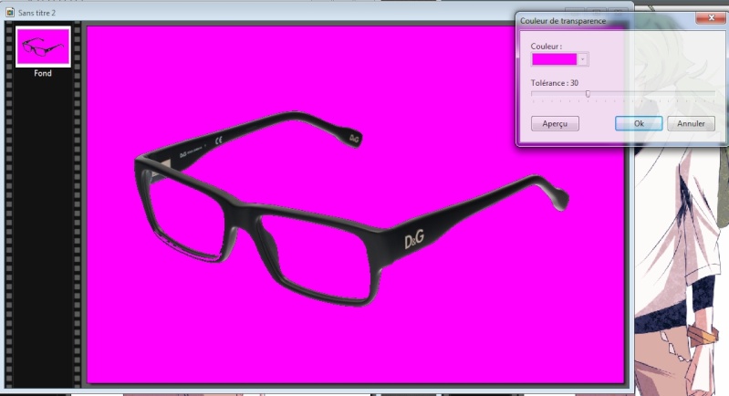
Task: Click the Couleur : label
Action: click(x=547, y=46)
